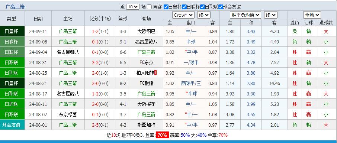
Task: Click the 日期 column header
Action: 38,19
